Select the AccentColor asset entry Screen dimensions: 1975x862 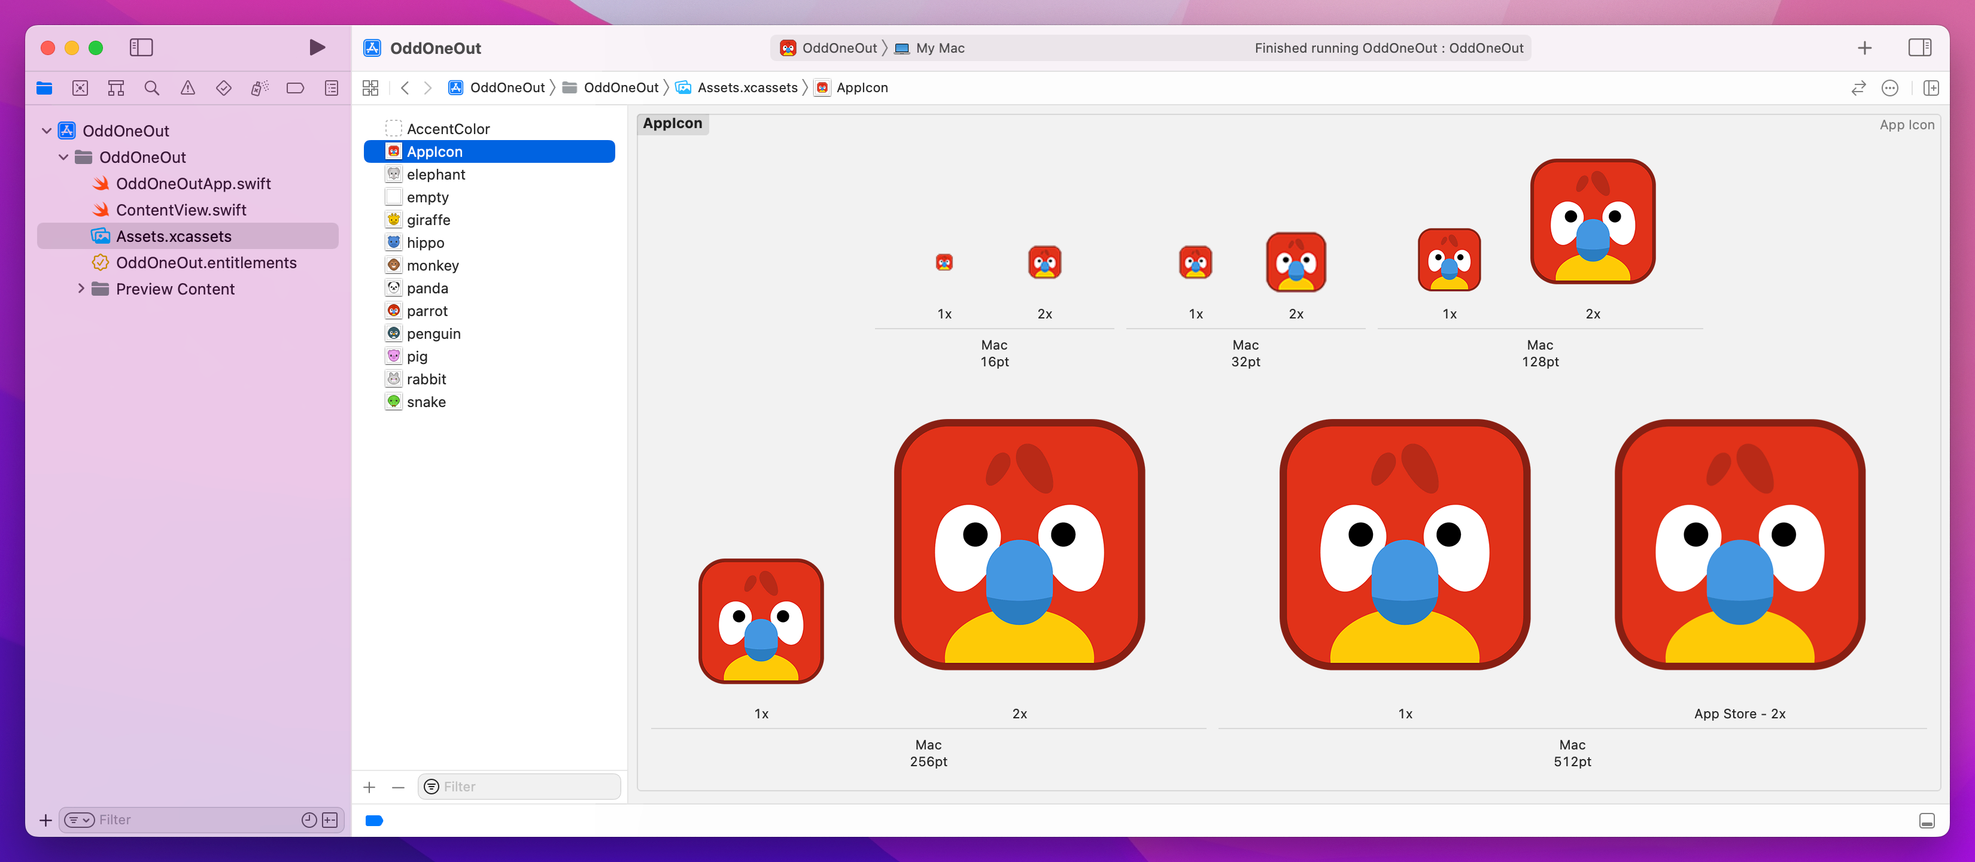pyautogui.click(x=448, y=128)
